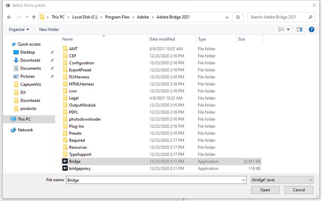
Task: Click the Open button
Action: [x=265, y=190]
